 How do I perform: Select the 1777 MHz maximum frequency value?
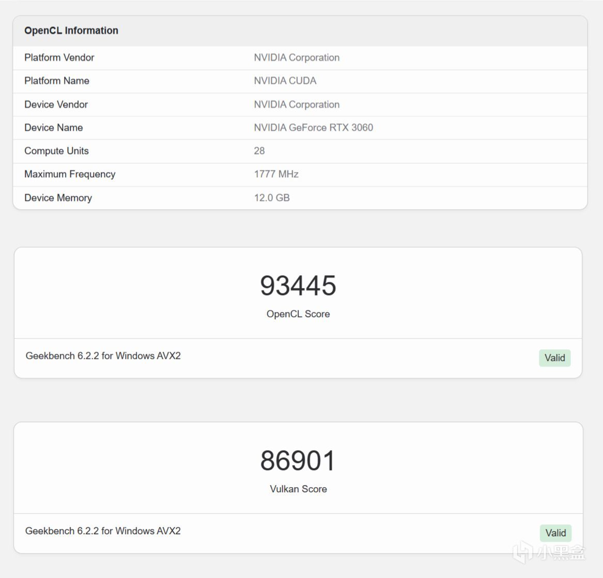(276, 174)
